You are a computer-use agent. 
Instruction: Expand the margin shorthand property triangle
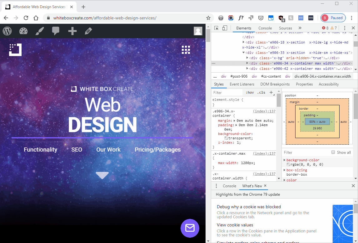pos(235,121)
